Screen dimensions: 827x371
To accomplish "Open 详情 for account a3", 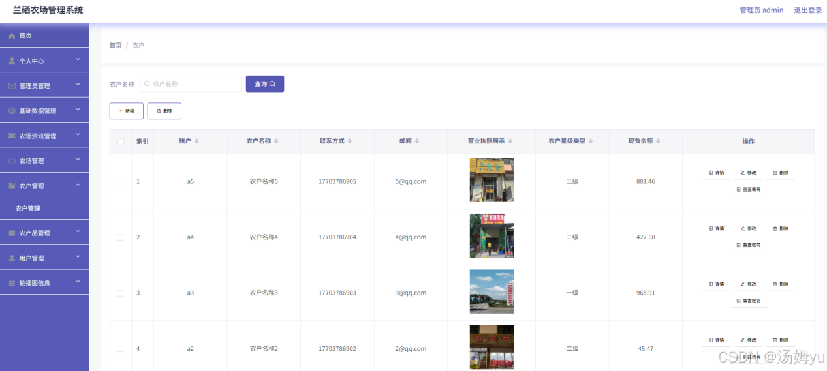I will [x=716, y=284].
